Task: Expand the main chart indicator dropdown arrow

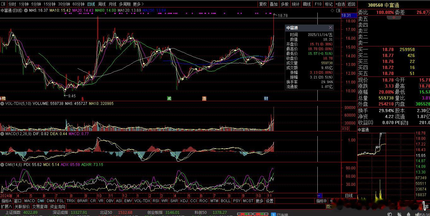Action: pos(26,10)
